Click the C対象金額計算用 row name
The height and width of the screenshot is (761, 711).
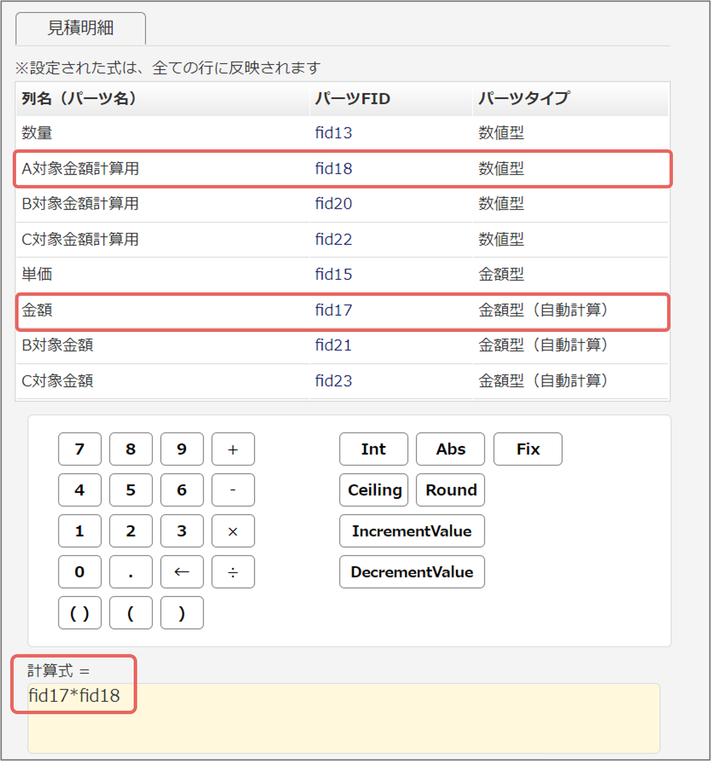(81, 239)
